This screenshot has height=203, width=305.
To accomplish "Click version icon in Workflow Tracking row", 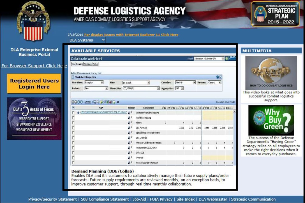I will tap(129, 118).
